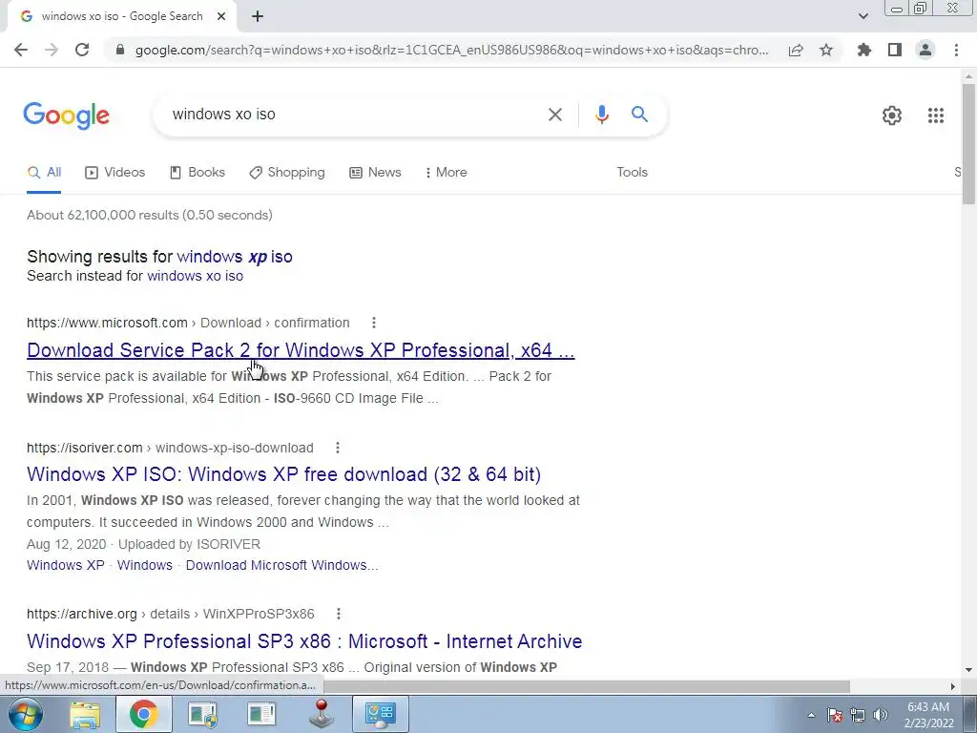Click the forward navigation arrow
The width and height of the screenshot is (977, 733).
pyautogui.click(x=52, y=50)
